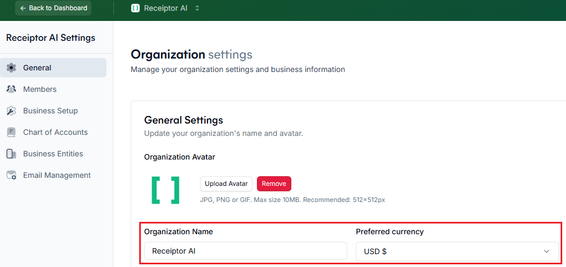Open the Preferred currency dropdown

(457, 251)
